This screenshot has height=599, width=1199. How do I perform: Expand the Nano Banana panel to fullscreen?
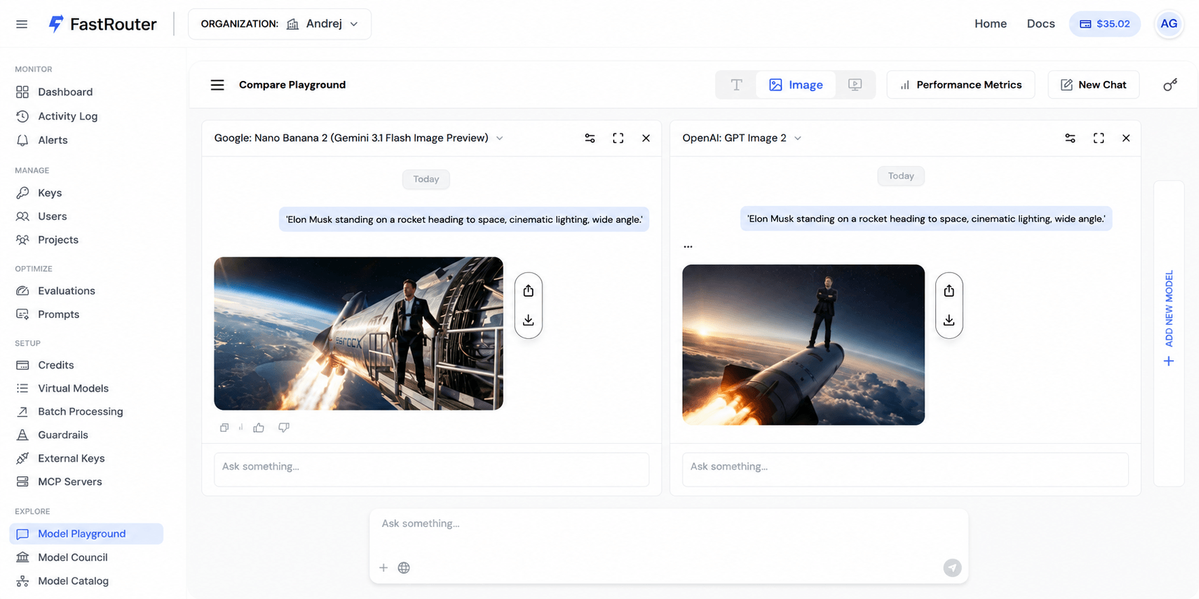click(x=618, y=138)
